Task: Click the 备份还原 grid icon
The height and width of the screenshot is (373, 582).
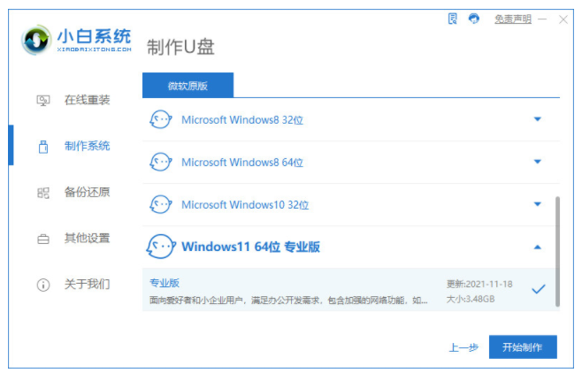Action: [43, 193]
